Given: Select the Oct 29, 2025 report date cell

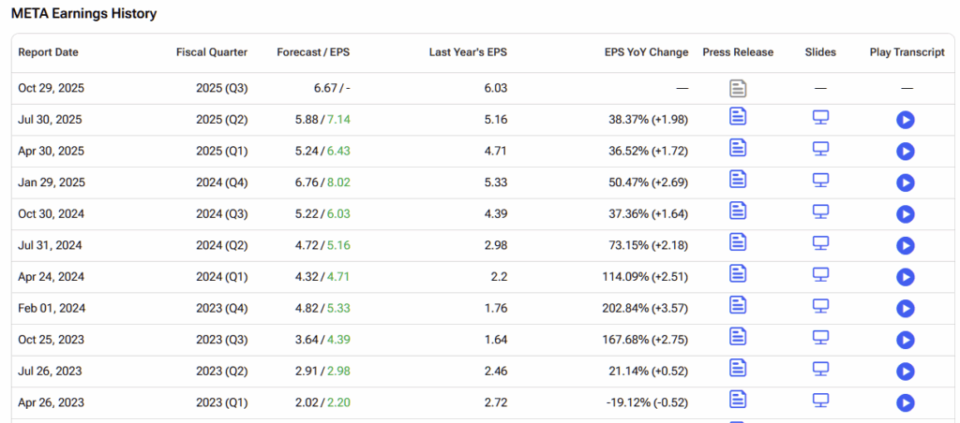Looking at the screenshot, I should [x=52, y=88].
